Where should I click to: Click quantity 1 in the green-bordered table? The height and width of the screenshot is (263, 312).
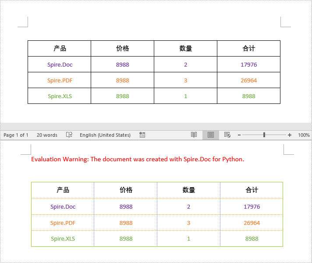click(188, 238)
